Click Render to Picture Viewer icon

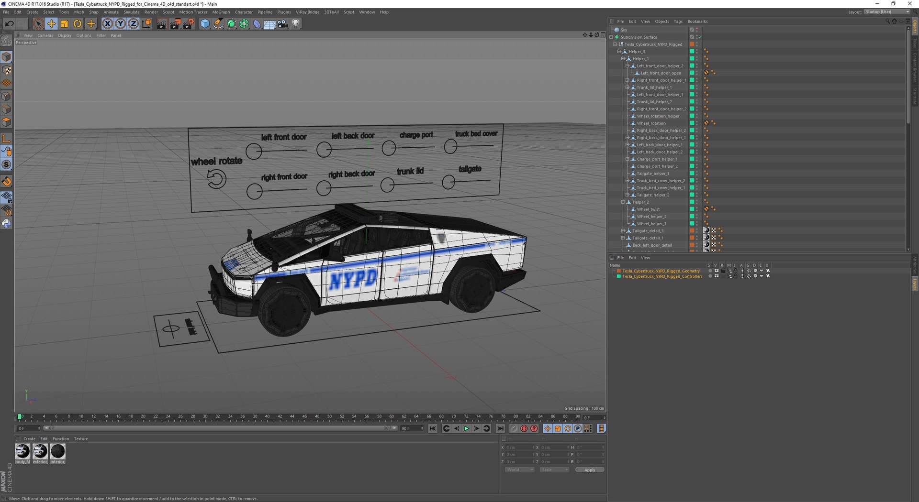[x=175, y=23]
